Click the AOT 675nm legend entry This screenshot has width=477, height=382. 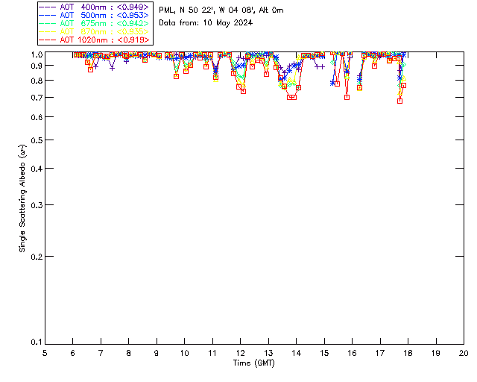tap(95, 23)
